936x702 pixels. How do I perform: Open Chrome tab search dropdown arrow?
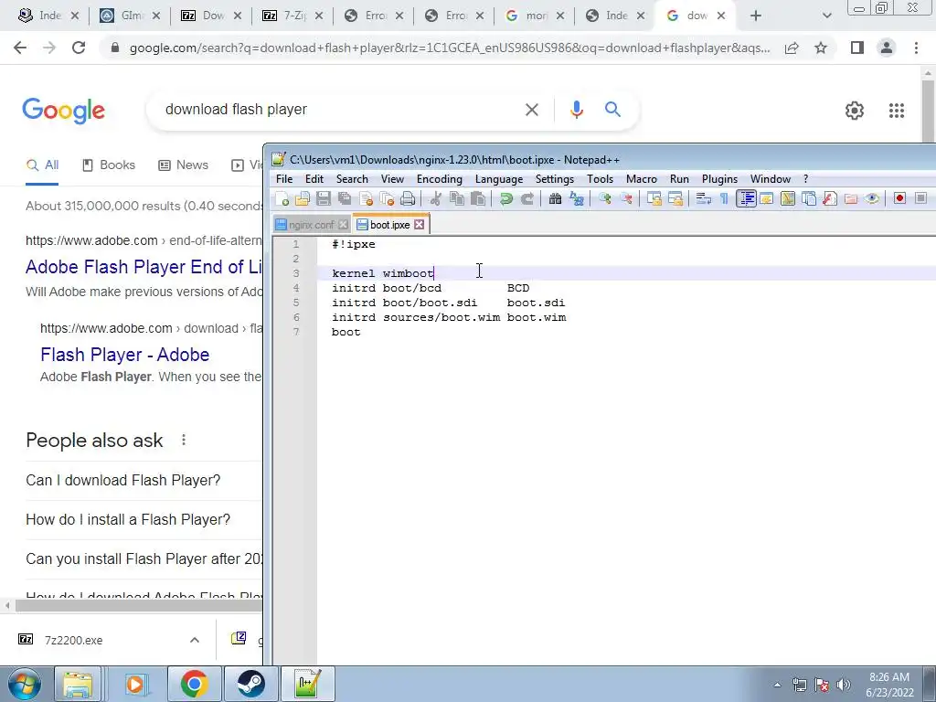pos(826,16)
